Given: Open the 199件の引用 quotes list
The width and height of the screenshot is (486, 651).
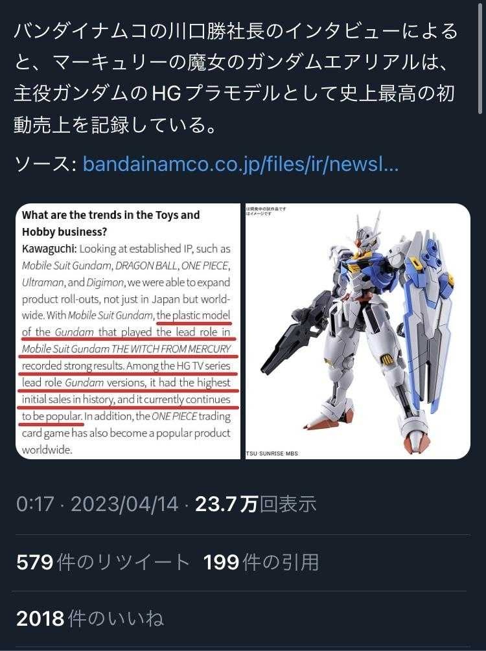Looking at the screenshot, I should [261, 562].
